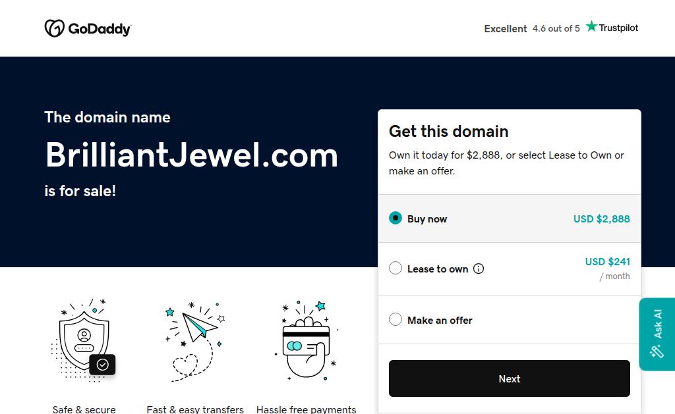The height and width of the screenshot is (414, 675).
Task: Select the Lease to own radio option
Action: click(x=396, y=268)
